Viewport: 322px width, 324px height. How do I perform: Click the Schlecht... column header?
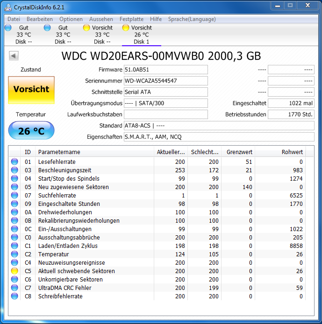[205, 152]
